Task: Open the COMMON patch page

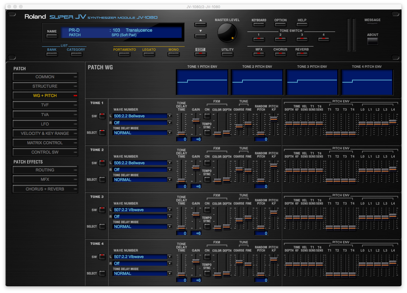Action: 45,77
